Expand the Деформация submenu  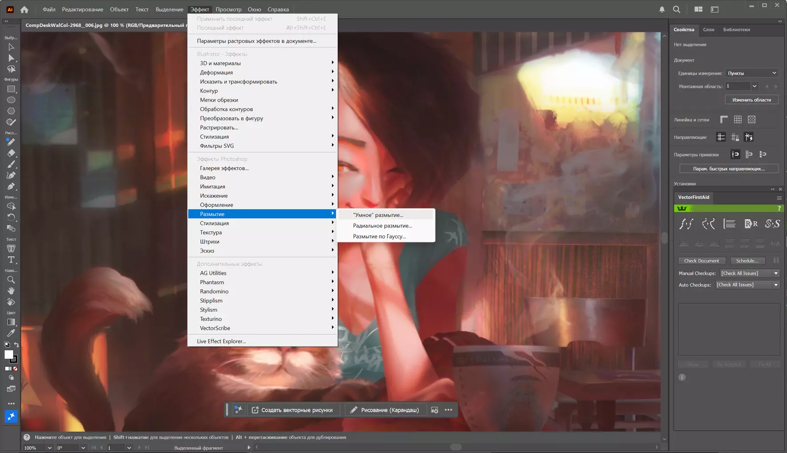click(263, 72)
